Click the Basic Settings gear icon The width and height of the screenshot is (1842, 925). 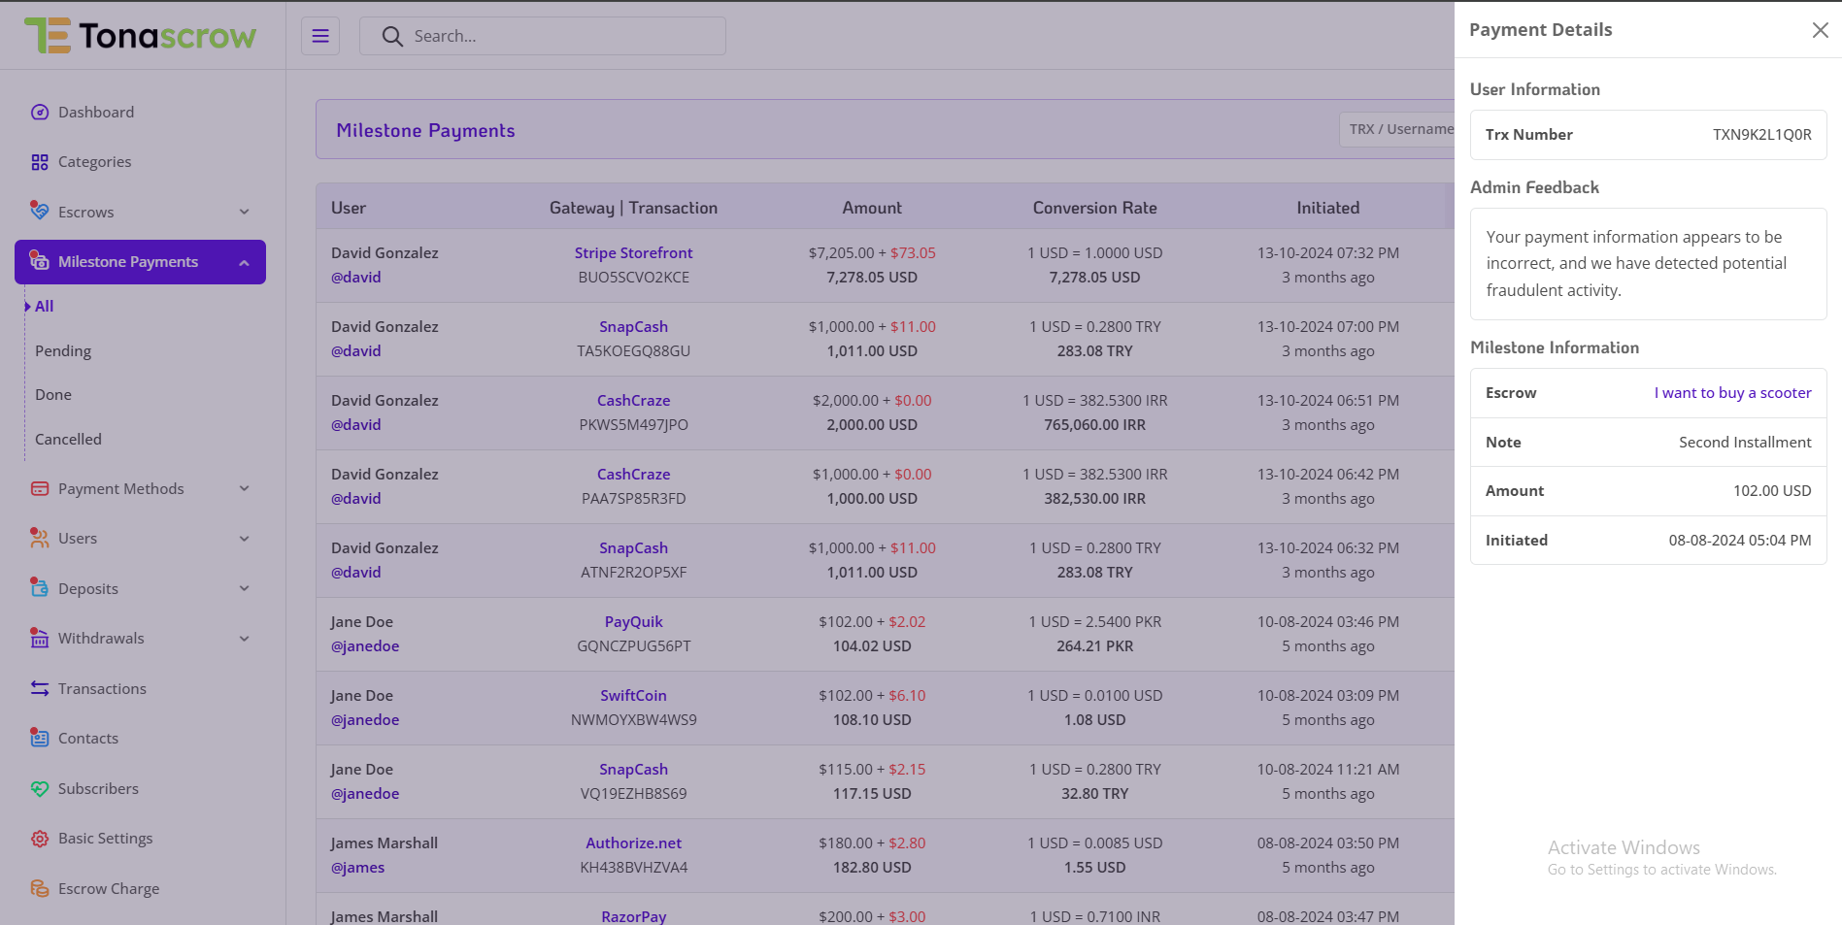40,839
